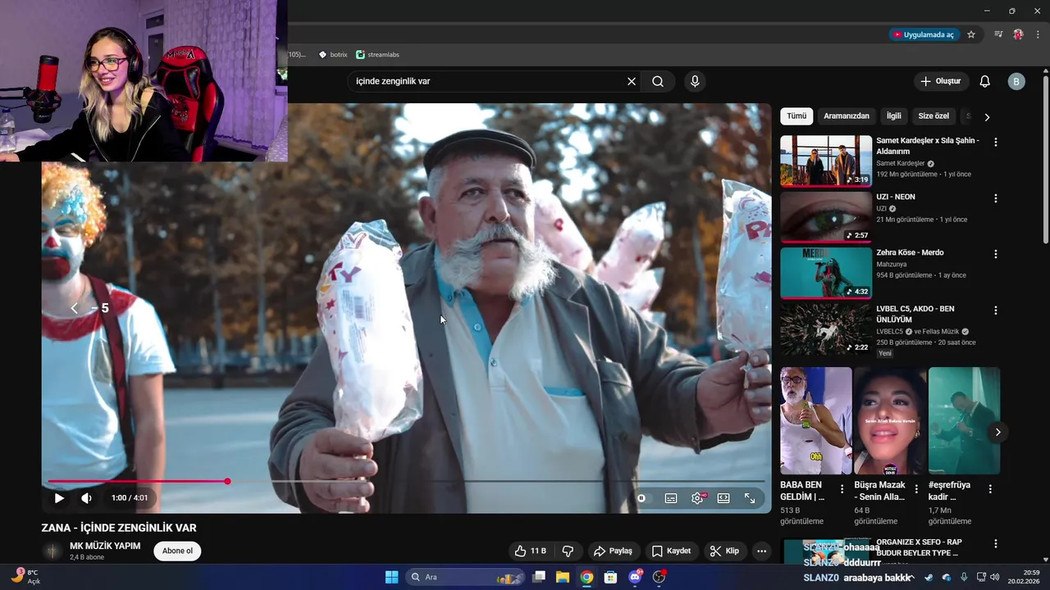Open options for Büşra Mazak short

click(x=916, y=489)
